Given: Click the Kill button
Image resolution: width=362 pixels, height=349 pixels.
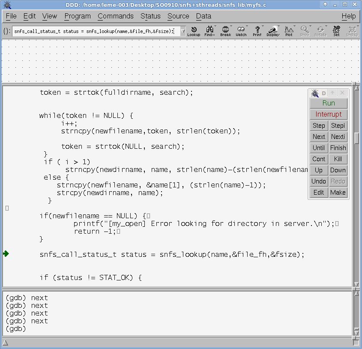Looking at the screenshot, I should [x=338, y=159].
